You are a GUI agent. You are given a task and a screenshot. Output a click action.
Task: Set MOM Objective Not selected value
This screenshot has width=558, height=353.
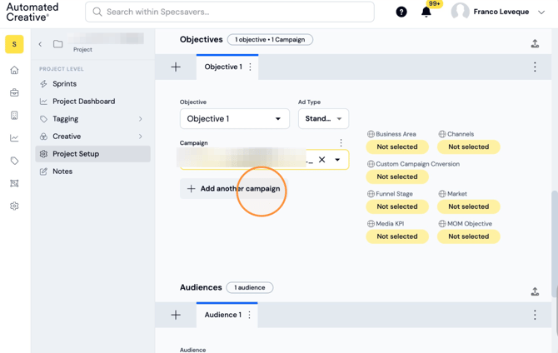coord(469,236)
